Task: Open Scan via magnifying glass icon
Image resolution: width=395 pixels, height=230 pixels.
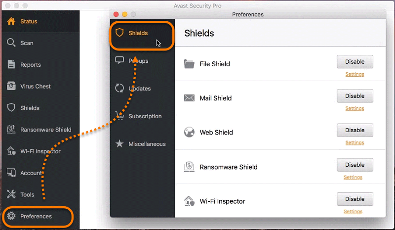Action: point(11,43)
